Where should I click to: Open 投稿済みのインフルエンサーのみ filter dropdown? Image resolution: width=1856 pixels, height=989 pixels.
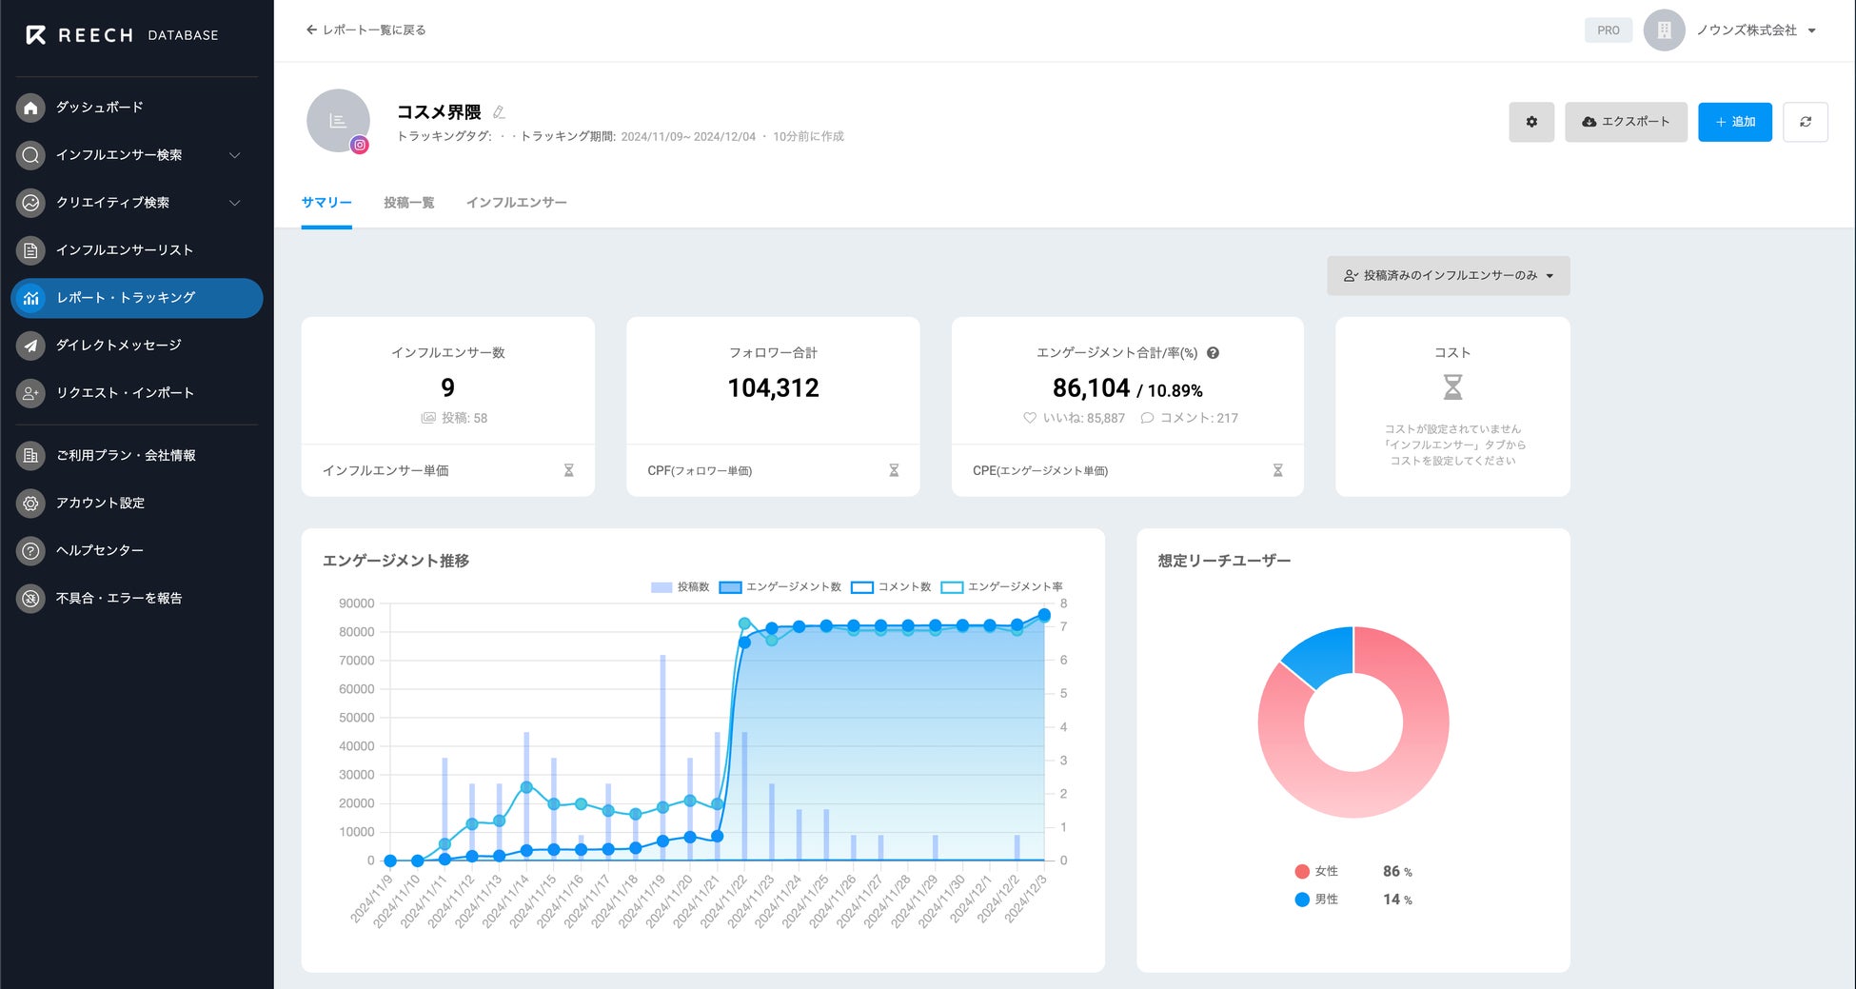click(x=1448, y=276)
